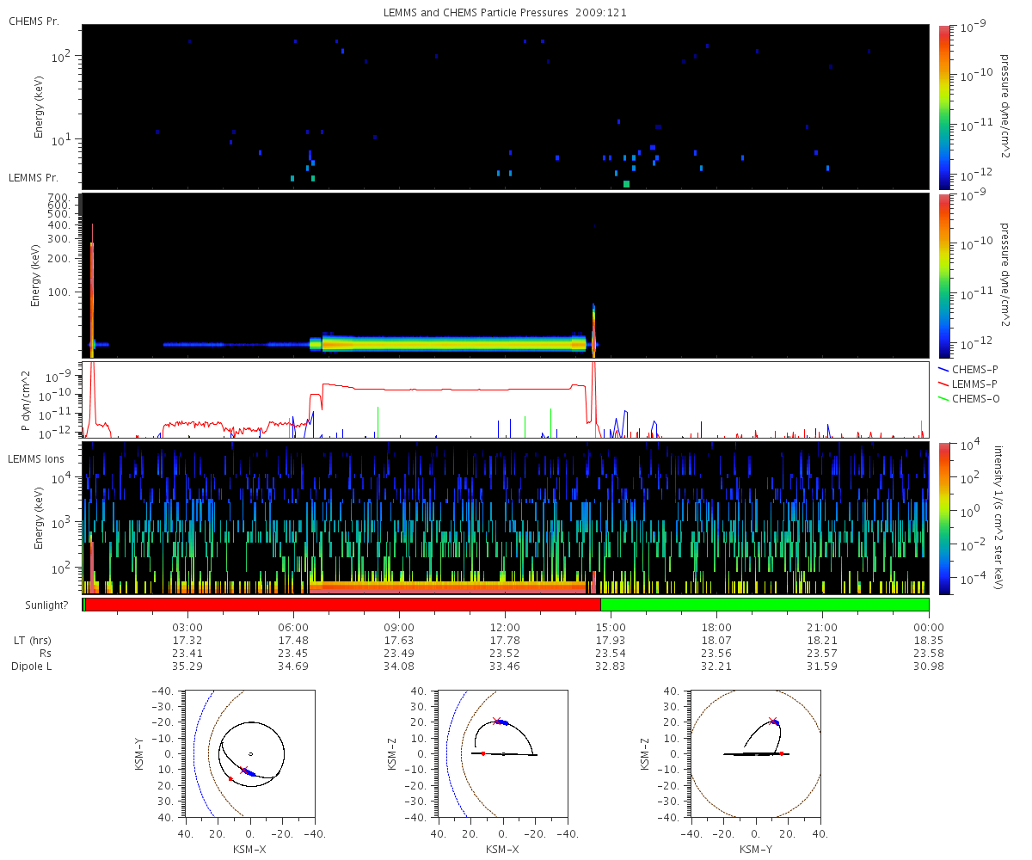This screenshot has width=1032, height=860.
Task: Click the top CHEMS pressure color bar
Action: pyautogui.click(x=944, y=107)
